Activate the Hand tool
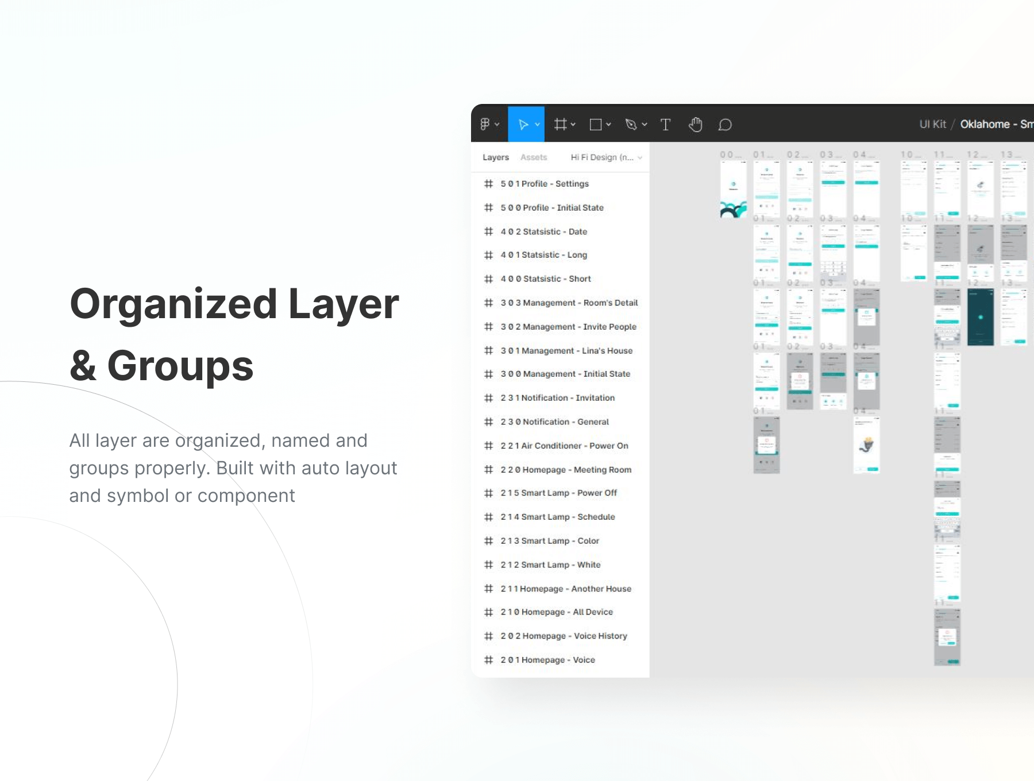The image size is (1034, 781). click(695, 125)
